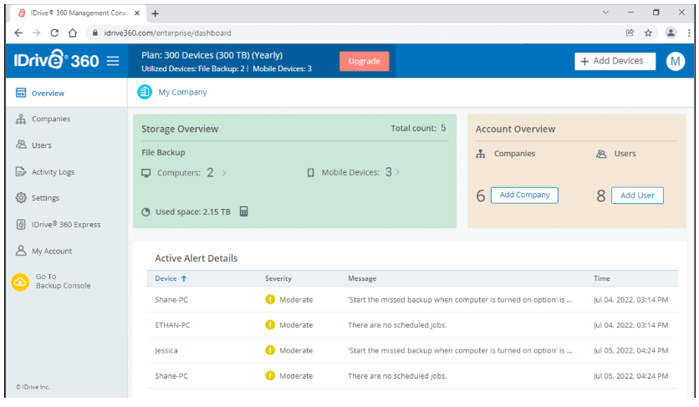699x407 pixels.
Task: Open the browser three-dot menu
Action: [x=689, y=33]
